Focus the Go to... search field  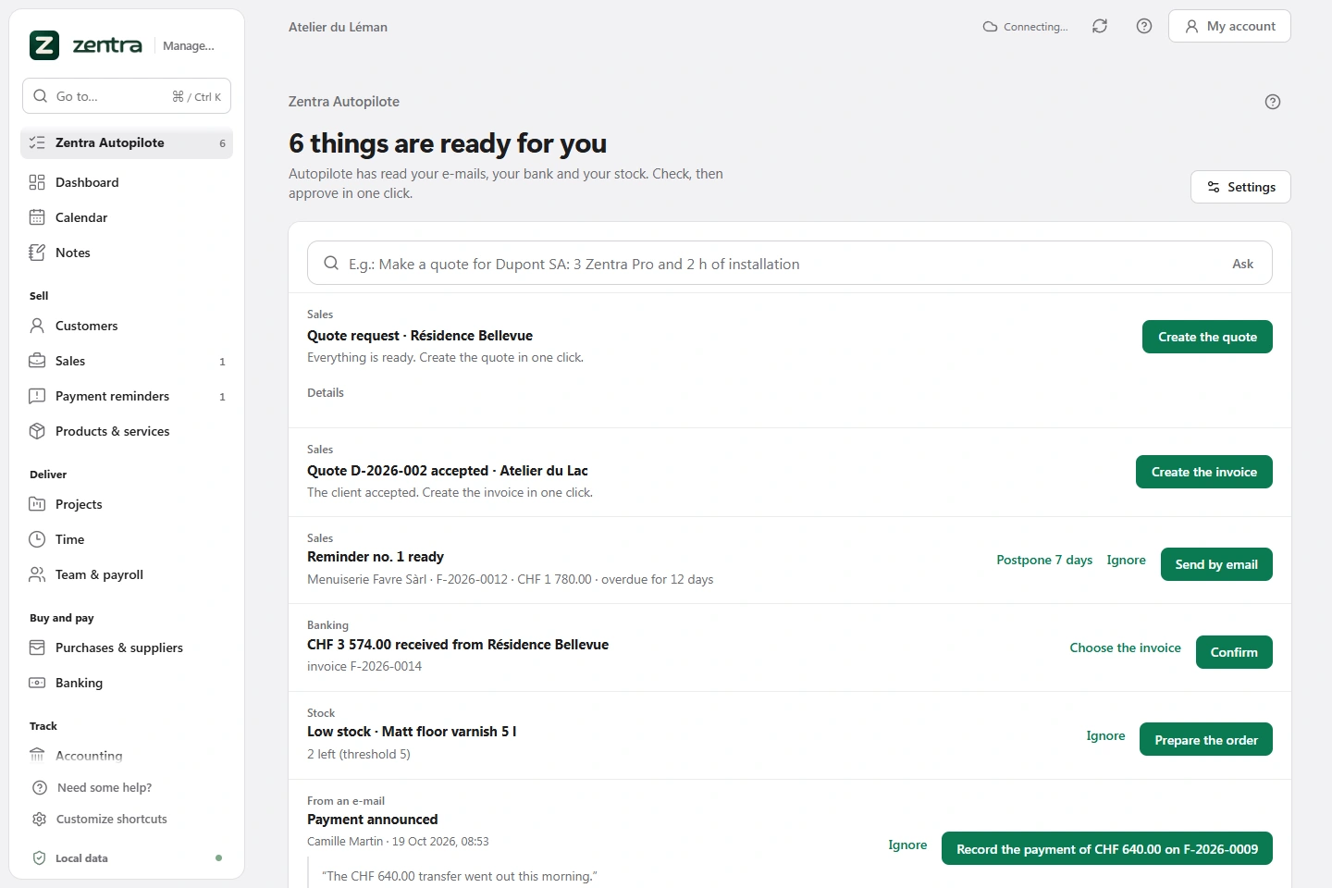pyautogui.click(x=127, y=96)
